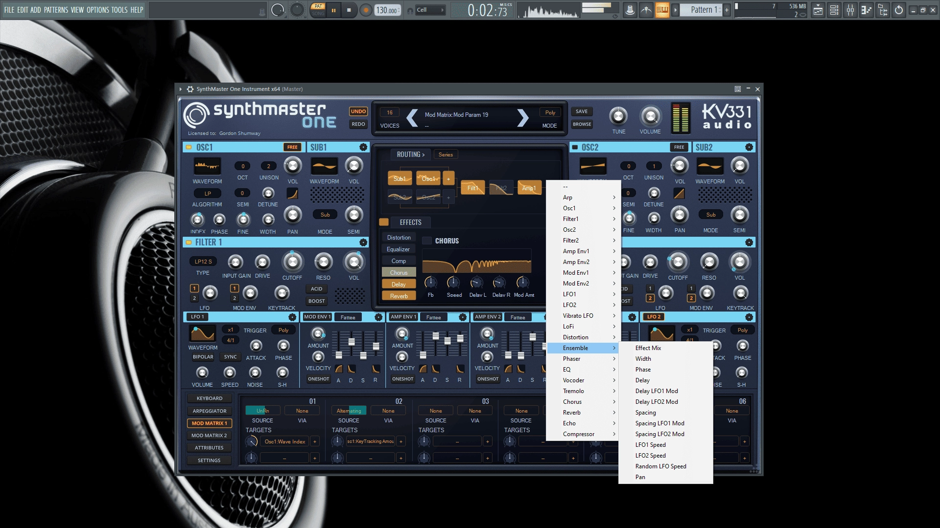
Task: Stop playback with the stop button
Action: (349, 10)
